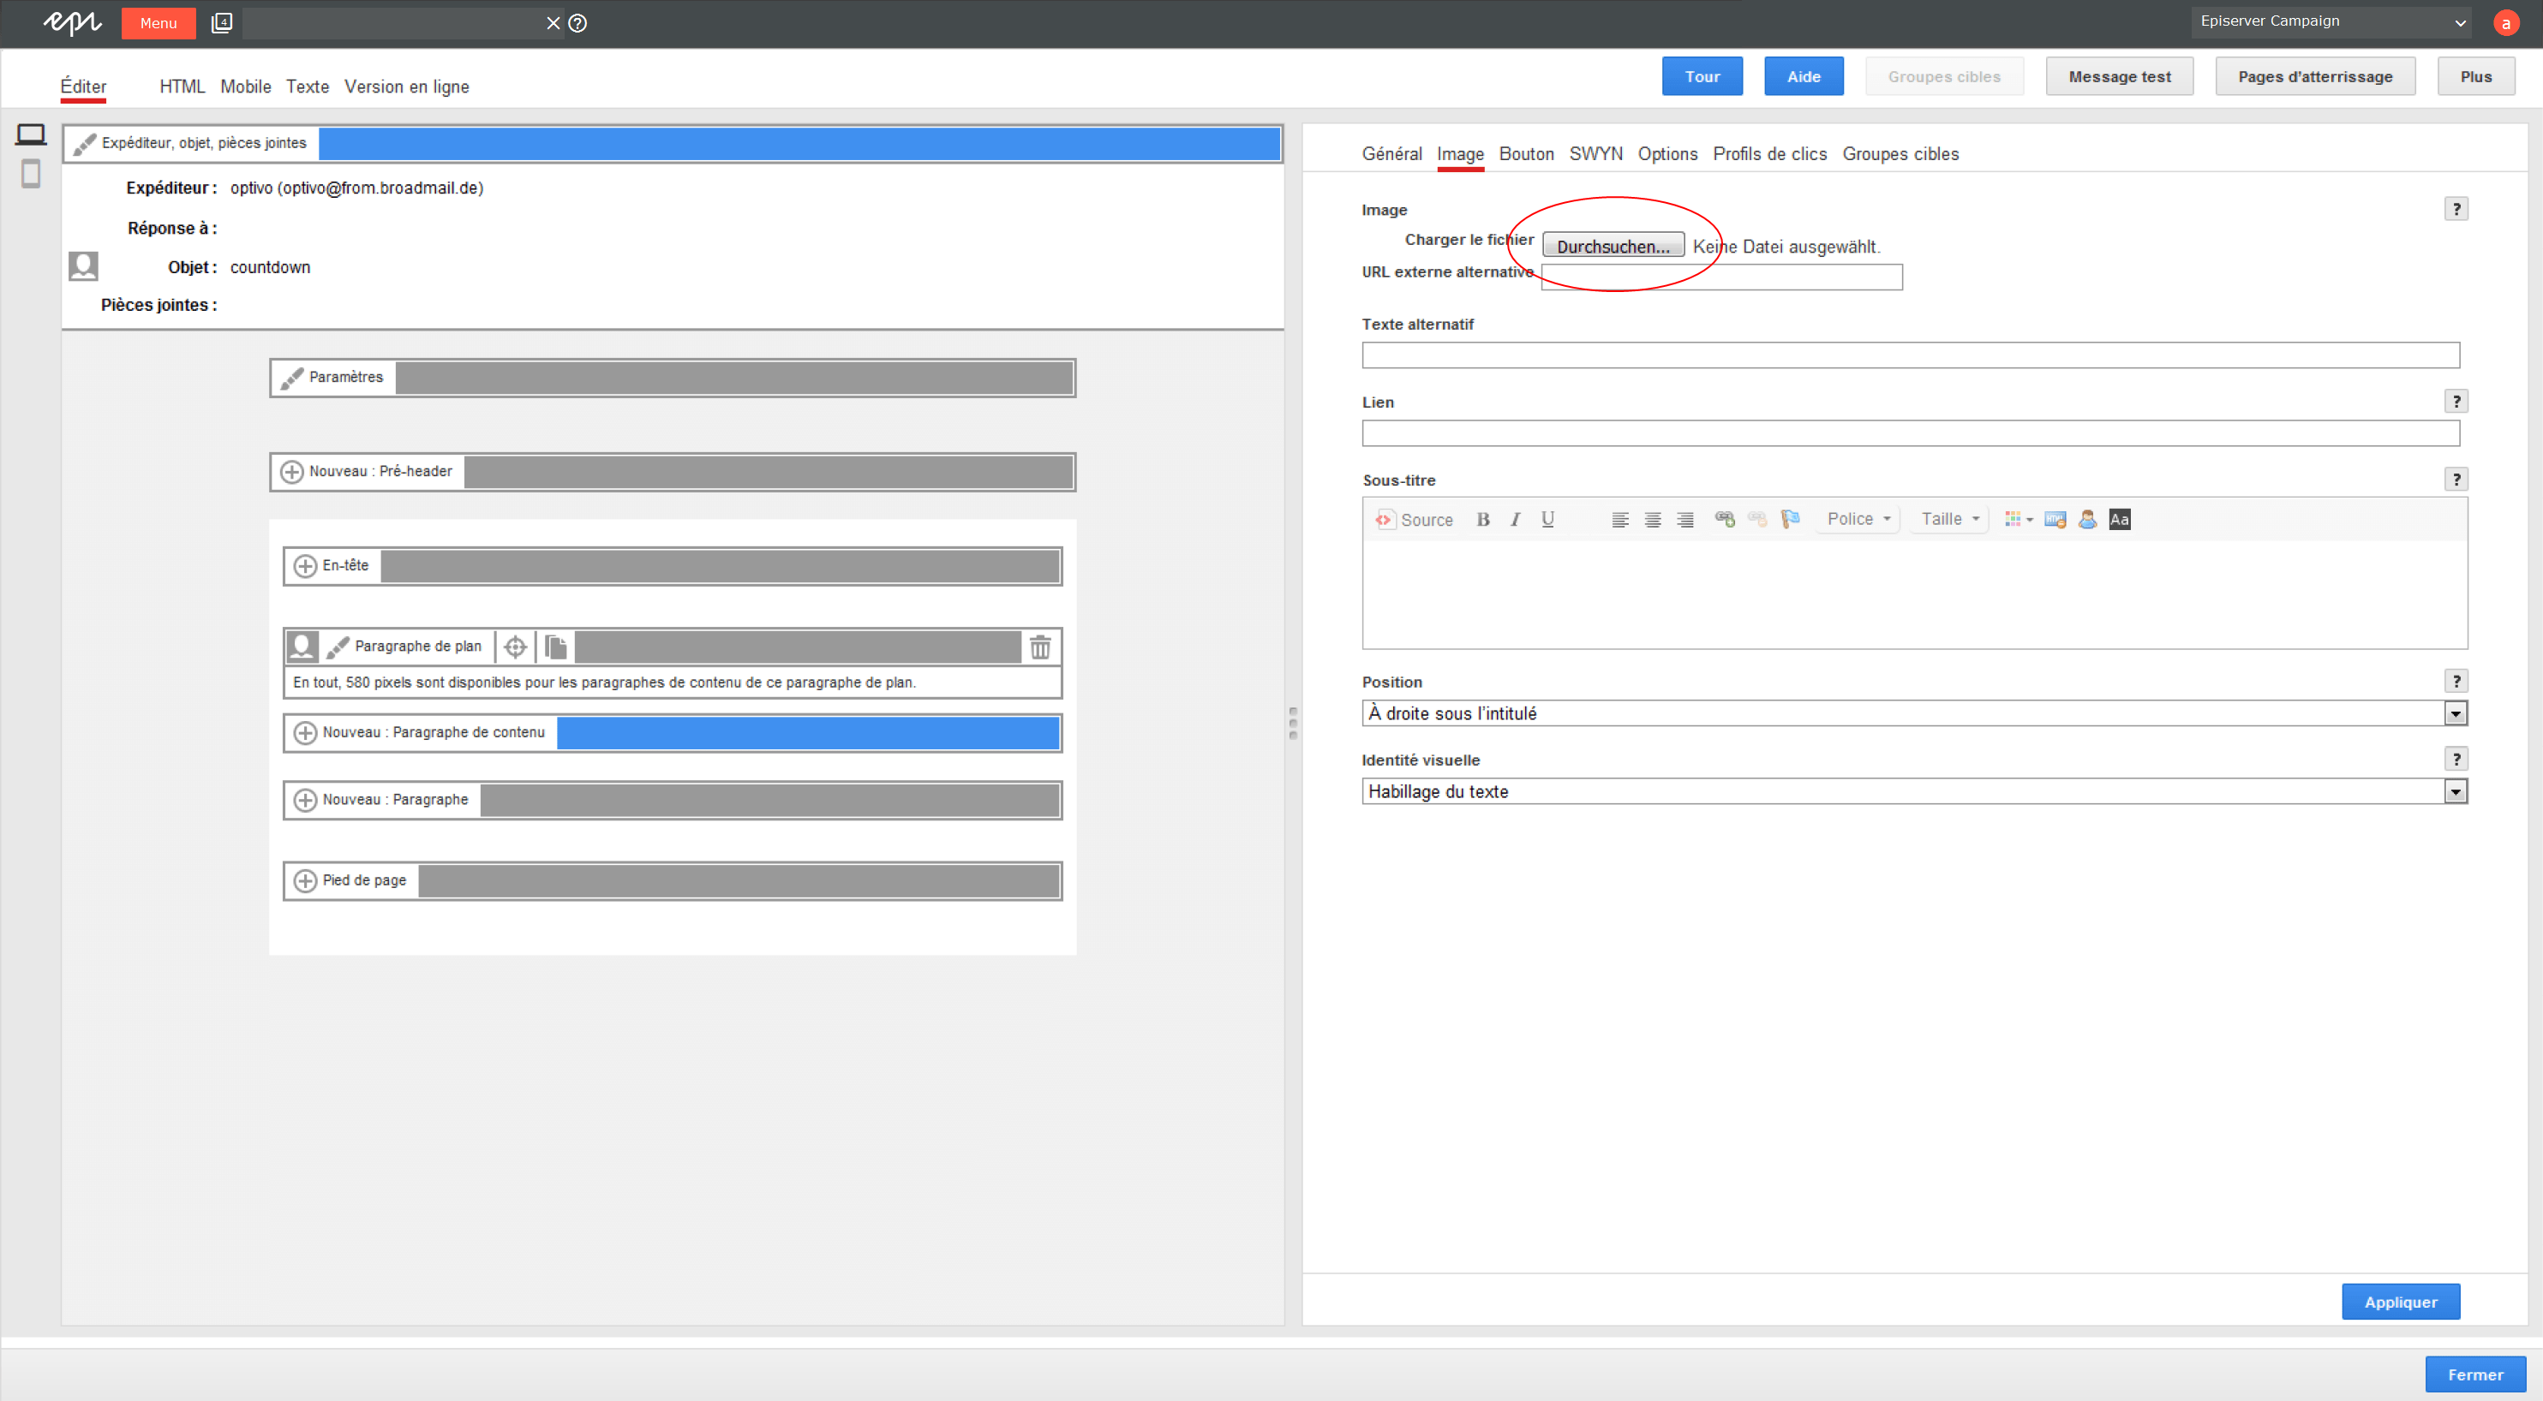The image size is (2543, 1401).
Task: Apply bold formatting in Sous-titre editor
Action: click(x=1483, y=520)
